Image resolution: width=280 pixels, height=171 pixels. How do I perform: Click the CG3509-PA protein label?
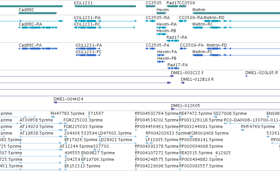click(x=192, y=45)
